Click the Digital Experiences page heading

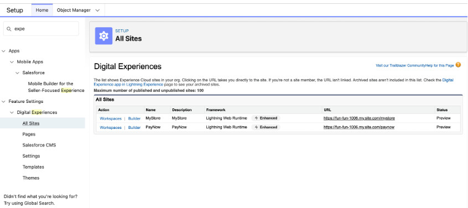click(x=128, y=66)
